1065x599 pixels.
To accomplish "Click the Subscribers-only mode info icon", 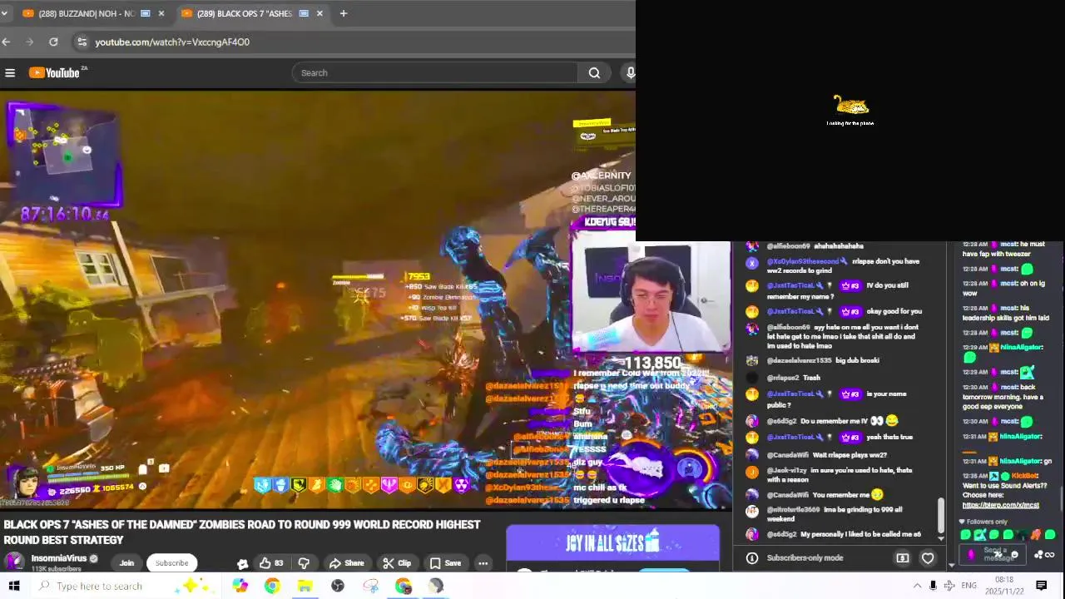I will click(x=751, y=558).
